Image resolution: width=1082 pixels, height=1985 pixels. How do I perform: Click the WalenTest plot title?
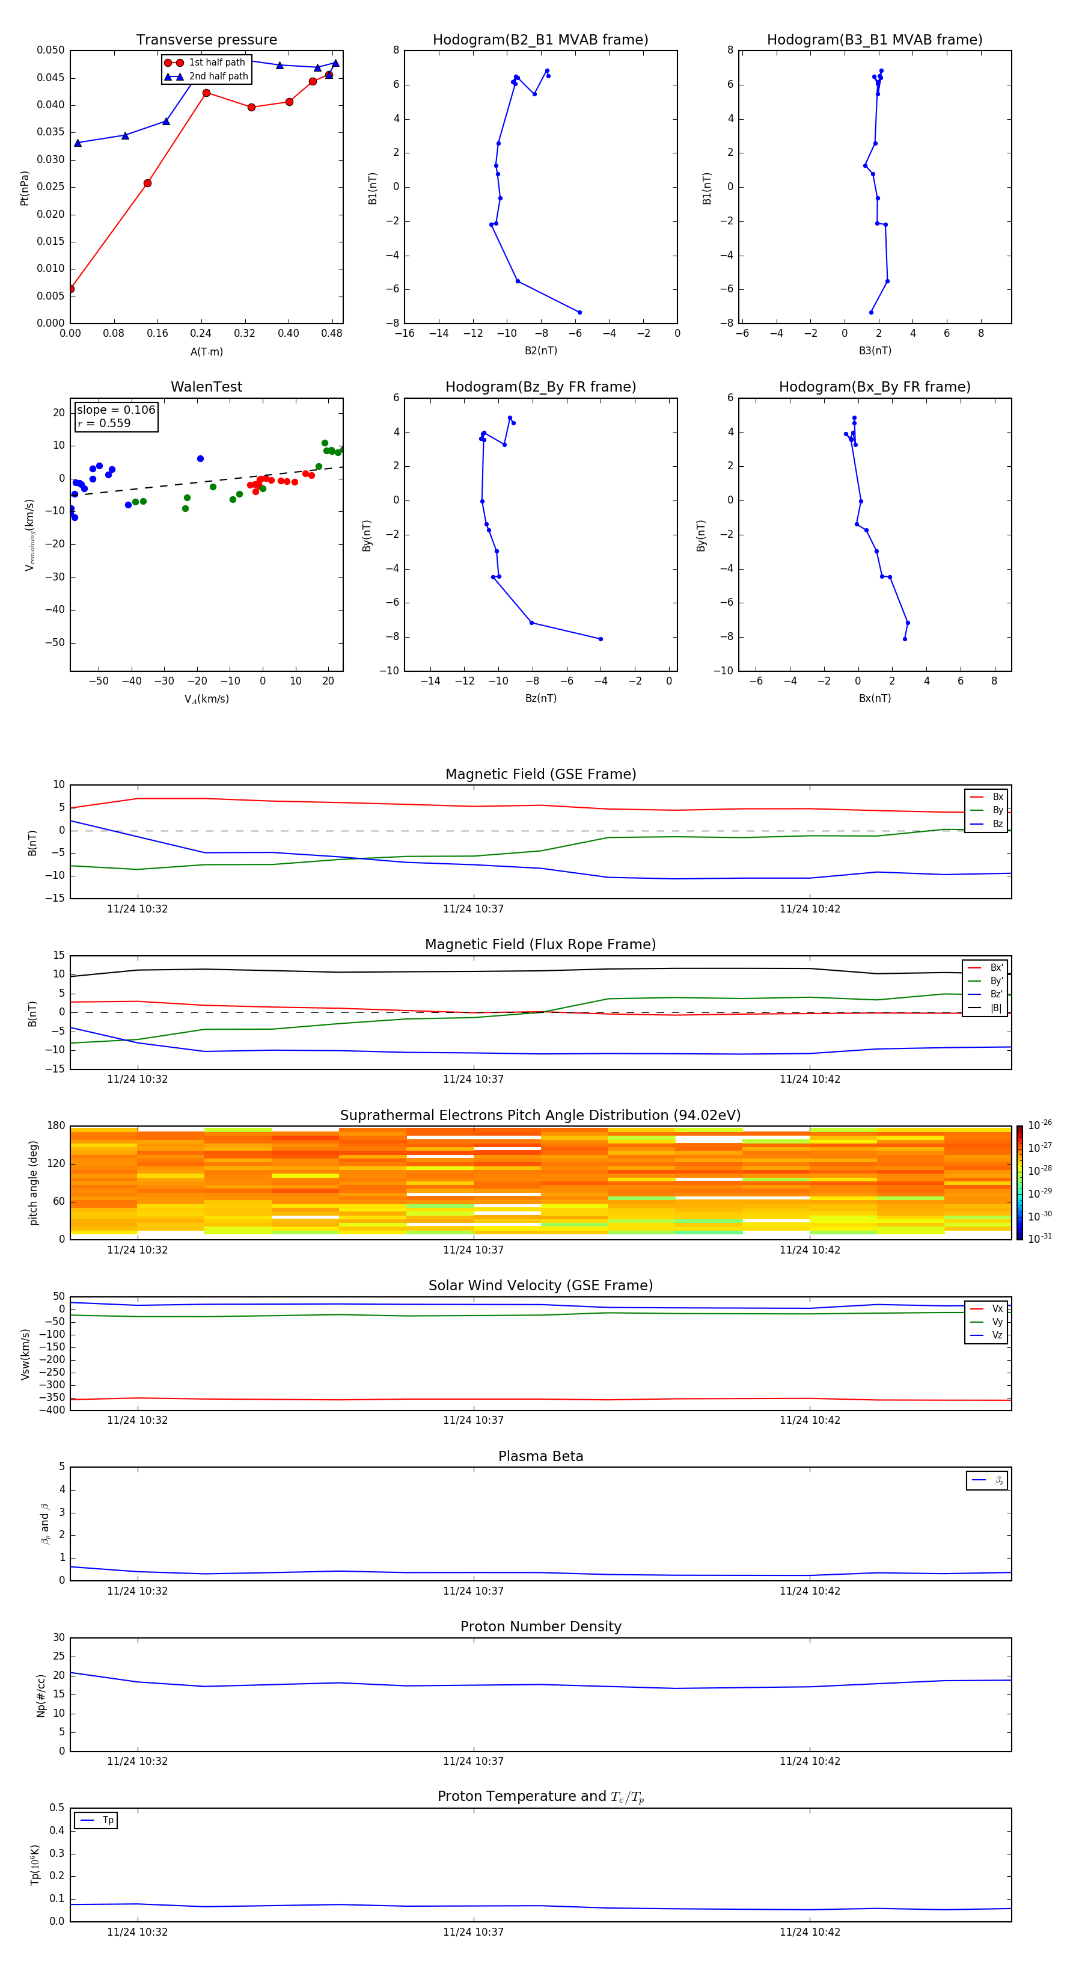(x=206, y=387)
